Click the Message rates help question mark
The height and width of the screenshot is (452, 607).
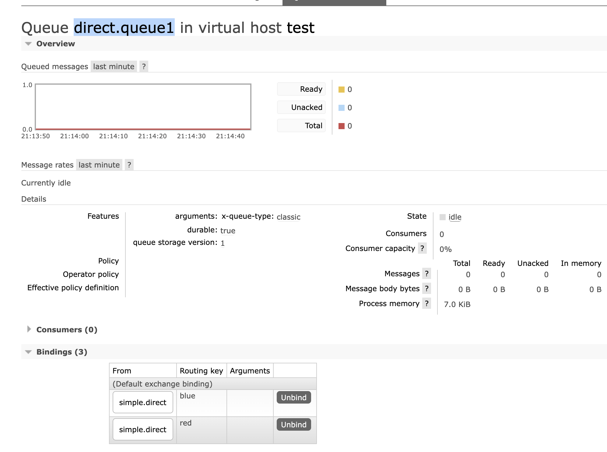click(x=129, y=165)
